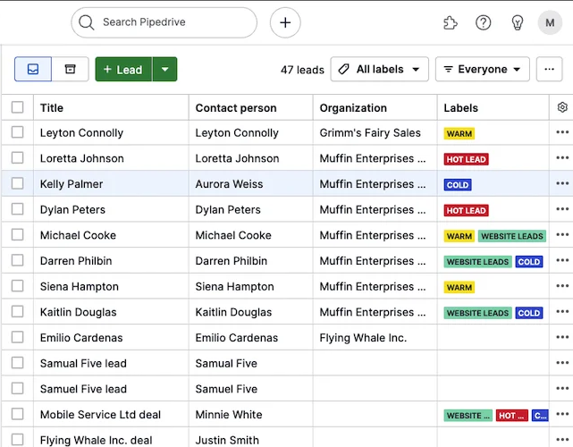The image size is (573, 447).
Task: Open row actions for Kaitlin Douglas
Action: (x=562, y=311)
